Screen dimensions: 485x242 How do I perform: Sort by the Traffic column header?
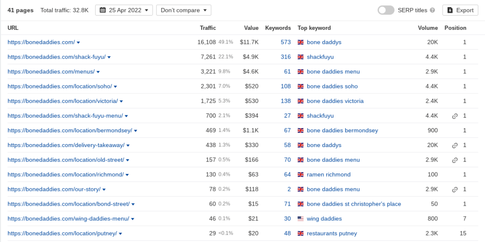point(208,28)
